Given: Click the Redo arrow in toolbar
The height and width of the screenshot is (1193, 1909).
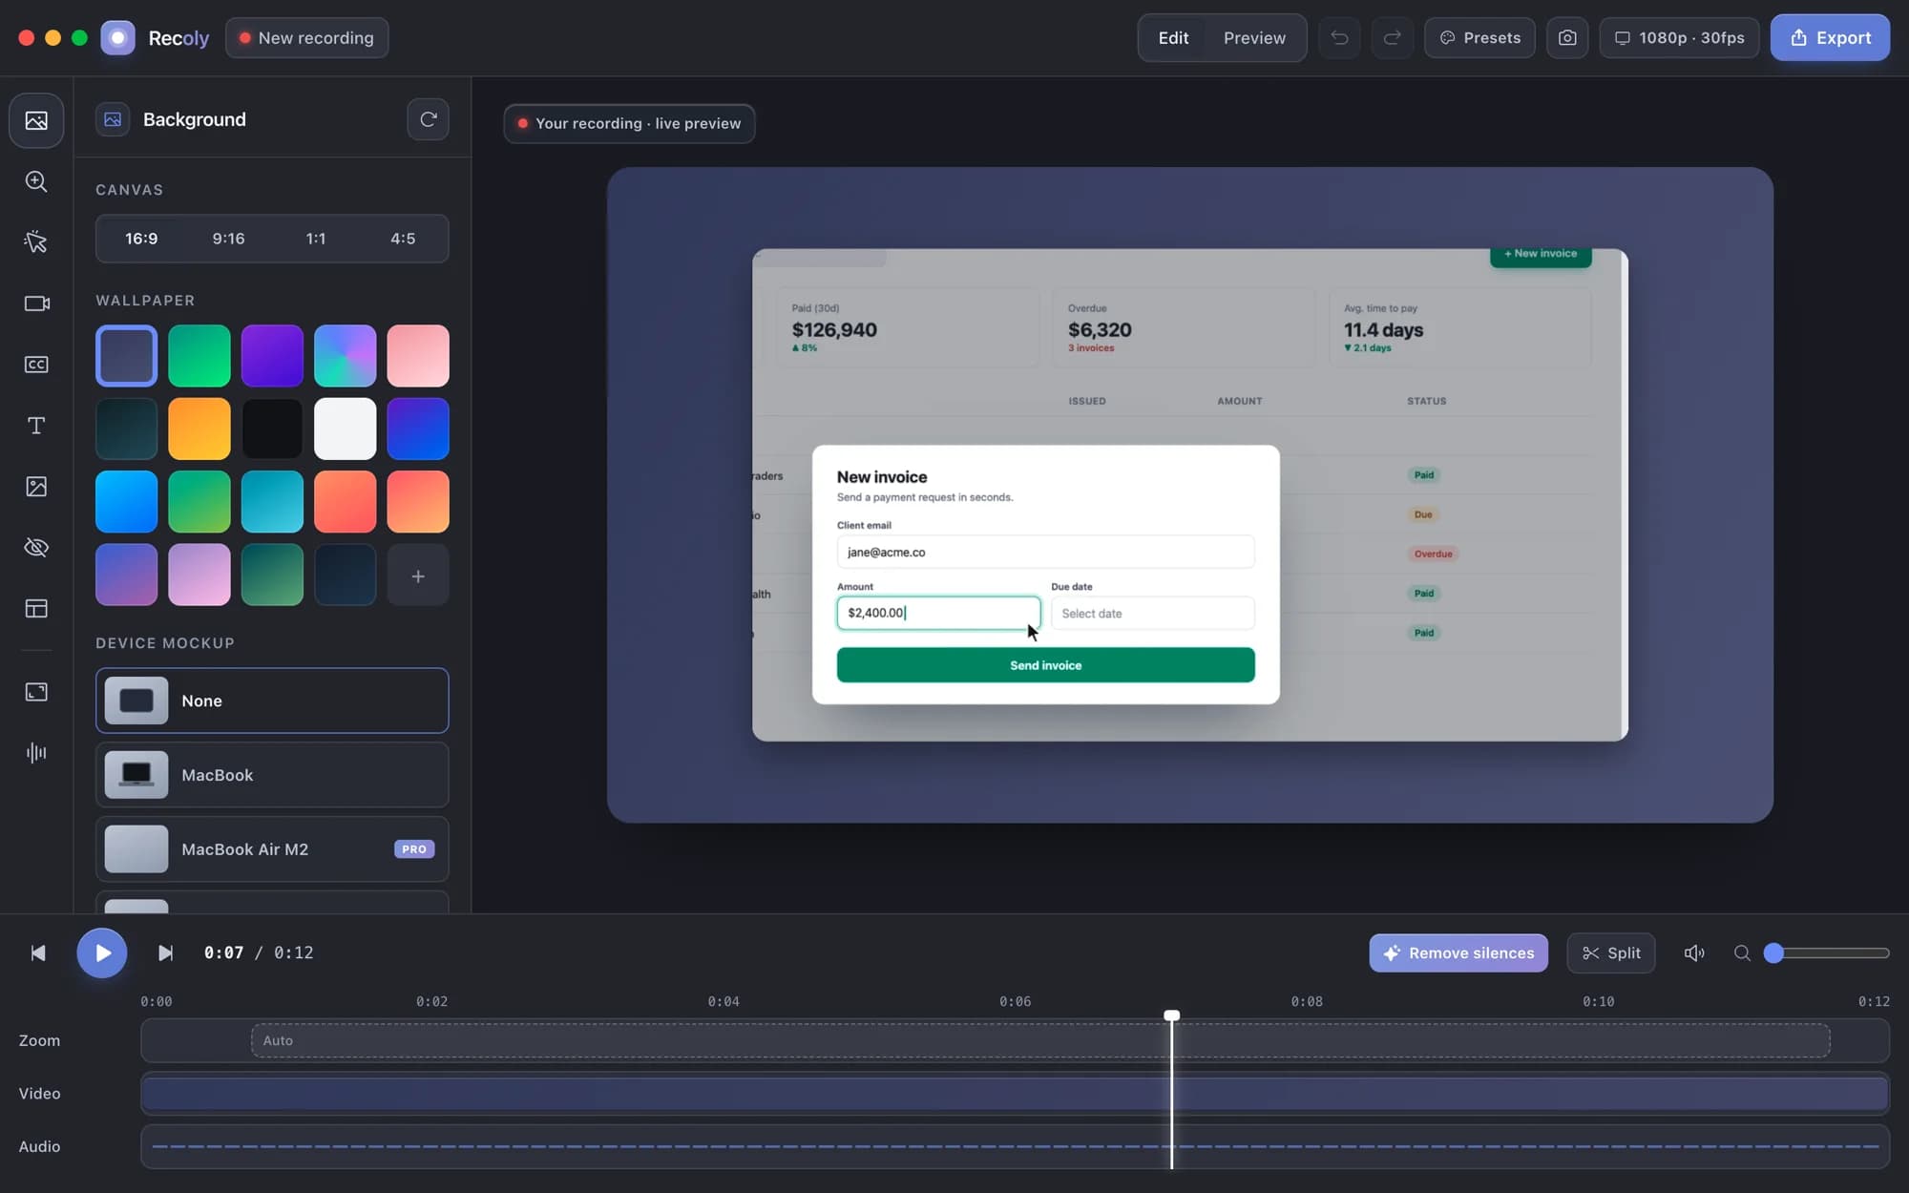Looking at the screenshot, I should click(x=1393, y=38).
